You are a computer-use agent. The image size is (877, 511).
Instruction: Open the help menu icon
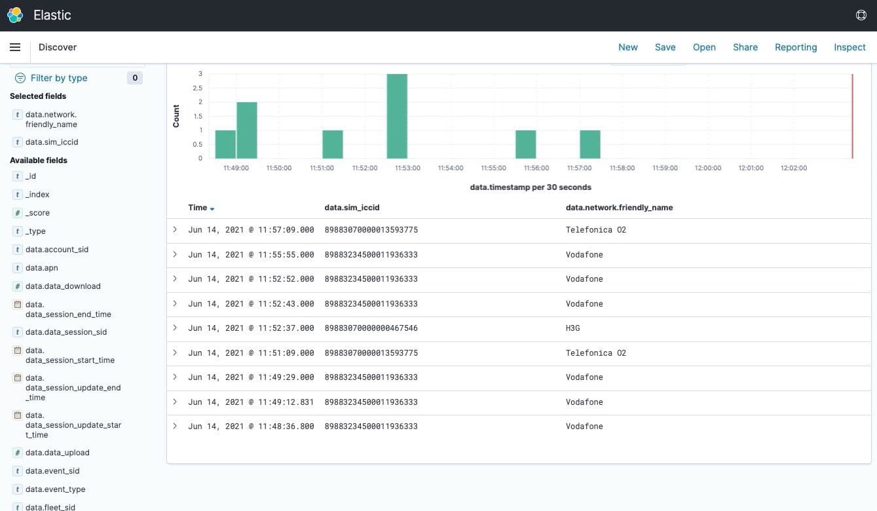coord(861,15)
